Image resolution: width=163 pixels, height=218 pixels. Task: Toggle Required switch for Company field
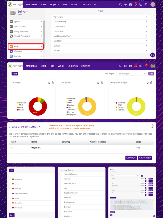[x=146, y=190]
